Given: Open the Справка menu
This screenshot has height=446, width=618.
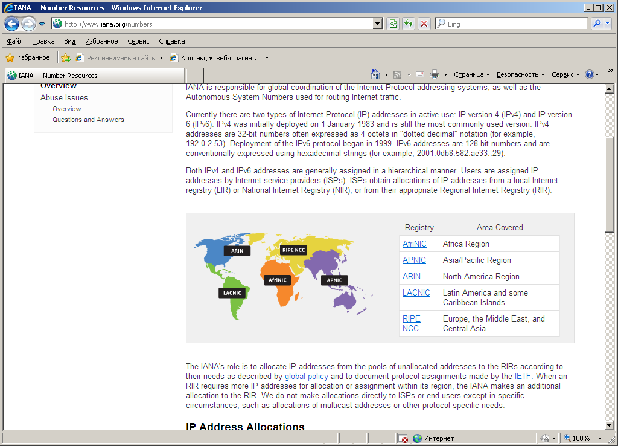Looking at the screenshot, I should tap(172, 41).
